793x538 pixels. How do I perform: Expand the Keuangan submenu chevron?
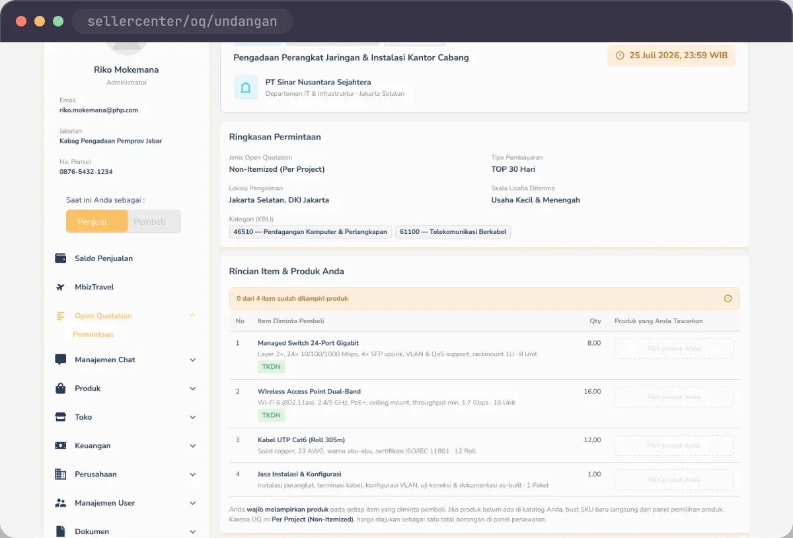tap(193, 445)
